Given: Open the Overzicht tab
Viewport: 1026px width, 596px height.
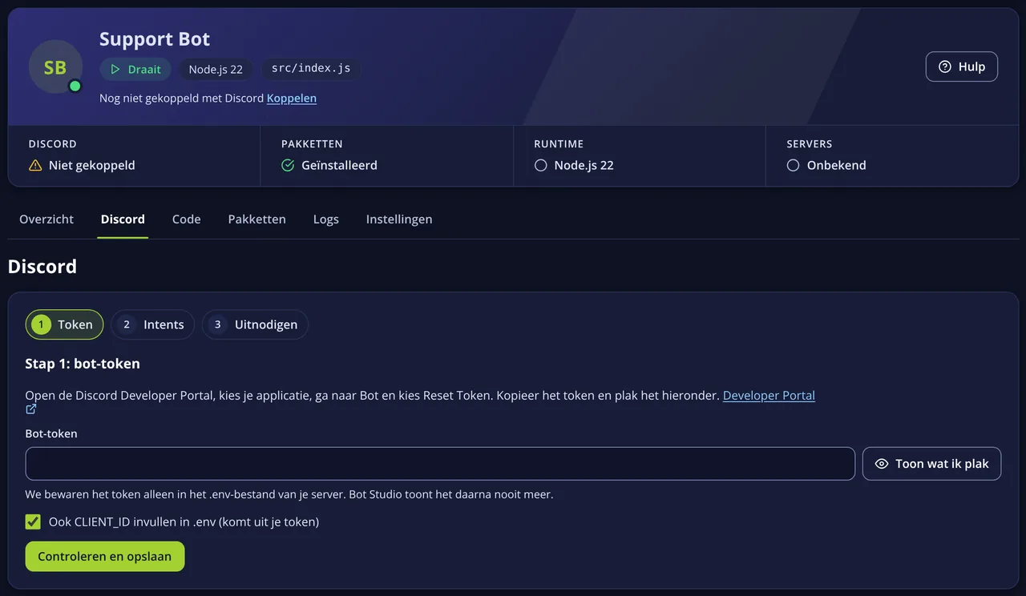Looking at the screenshot, I should (46, 219).
